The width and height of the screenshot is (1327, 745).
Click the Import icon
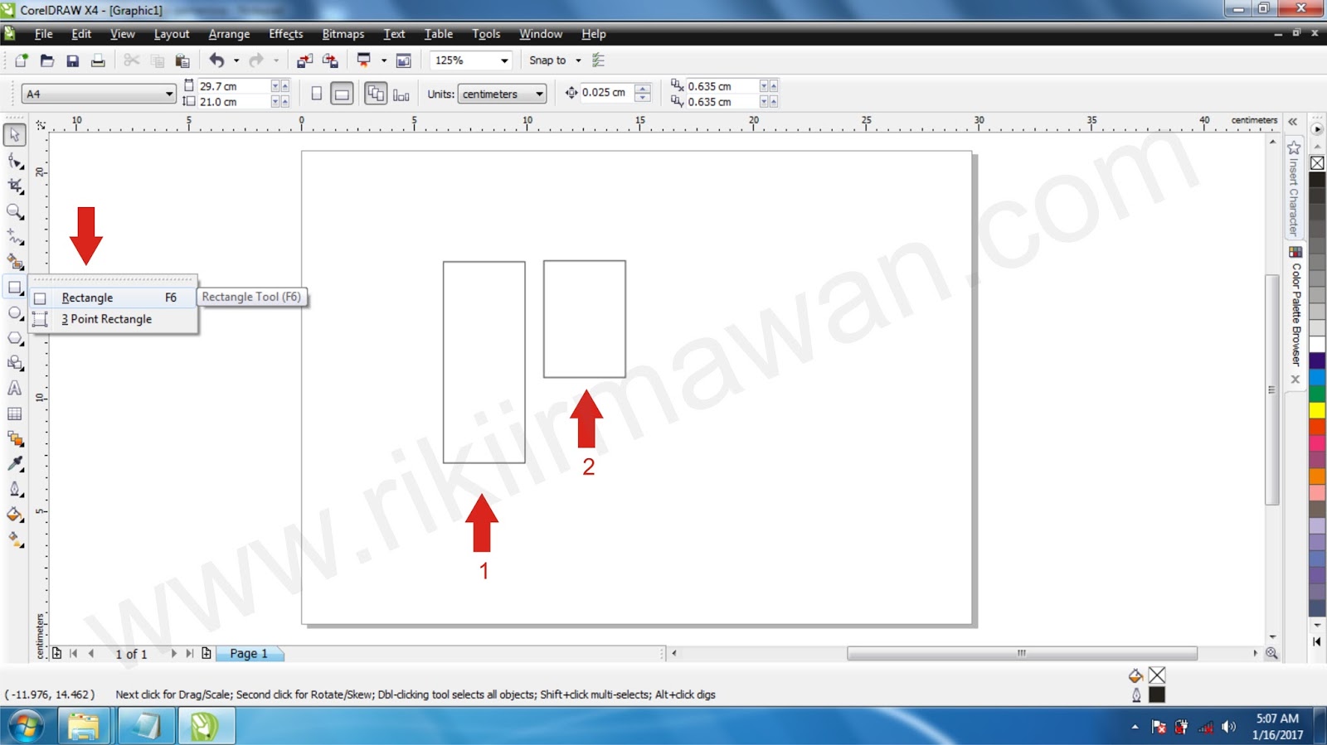click(304, 60)
